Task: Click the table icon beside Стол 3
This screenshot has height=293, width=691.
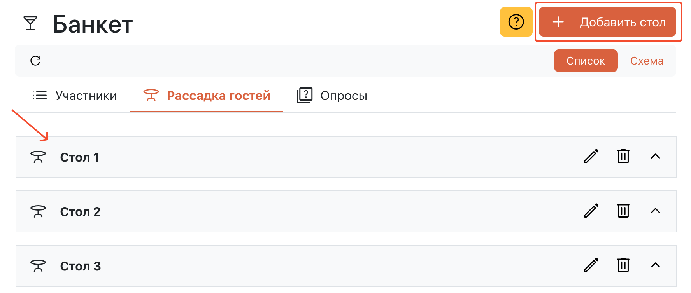Action: 37,266
